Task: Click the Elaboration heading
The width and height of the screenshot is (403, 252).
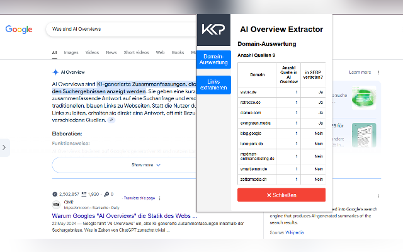Action: tap(67, 134)
